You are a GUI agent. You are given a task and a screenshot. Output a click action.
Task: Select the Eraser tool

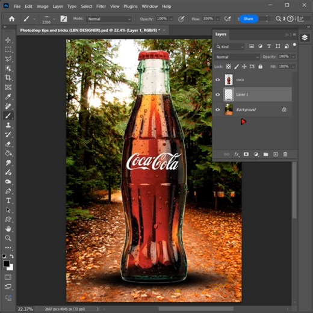8,144
